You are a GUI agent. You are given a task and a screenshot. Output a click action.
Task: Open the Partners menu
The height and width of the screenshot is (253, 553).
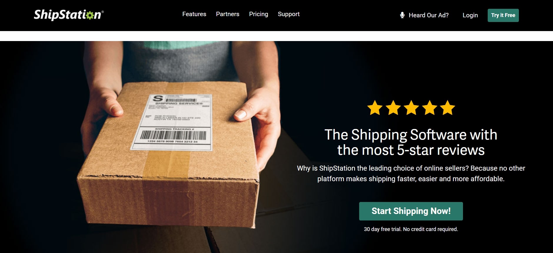[228, 14]
